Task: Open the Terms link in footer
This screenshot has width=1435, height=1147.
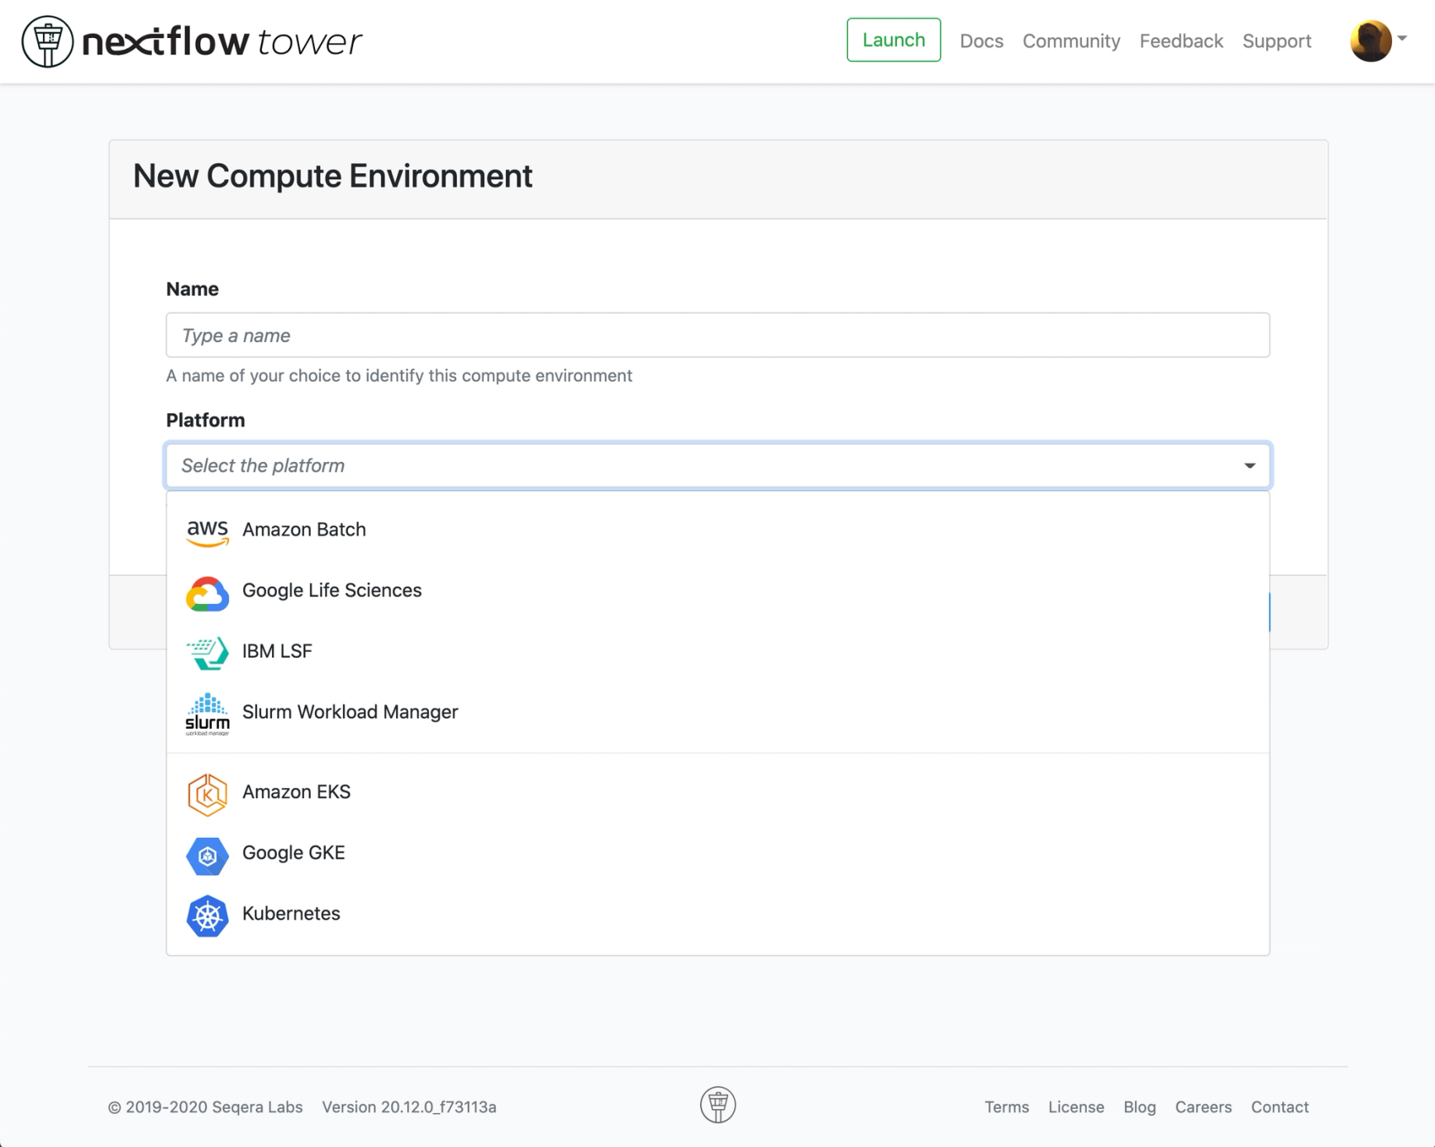Action: 1007,1107
